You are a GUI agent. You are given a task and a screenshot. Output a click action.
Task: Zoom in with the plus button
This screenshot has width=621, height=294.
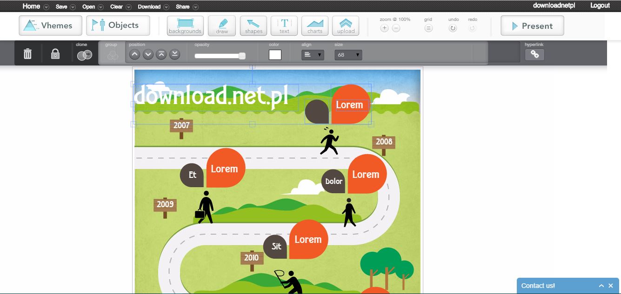click(x=384, y=28)
